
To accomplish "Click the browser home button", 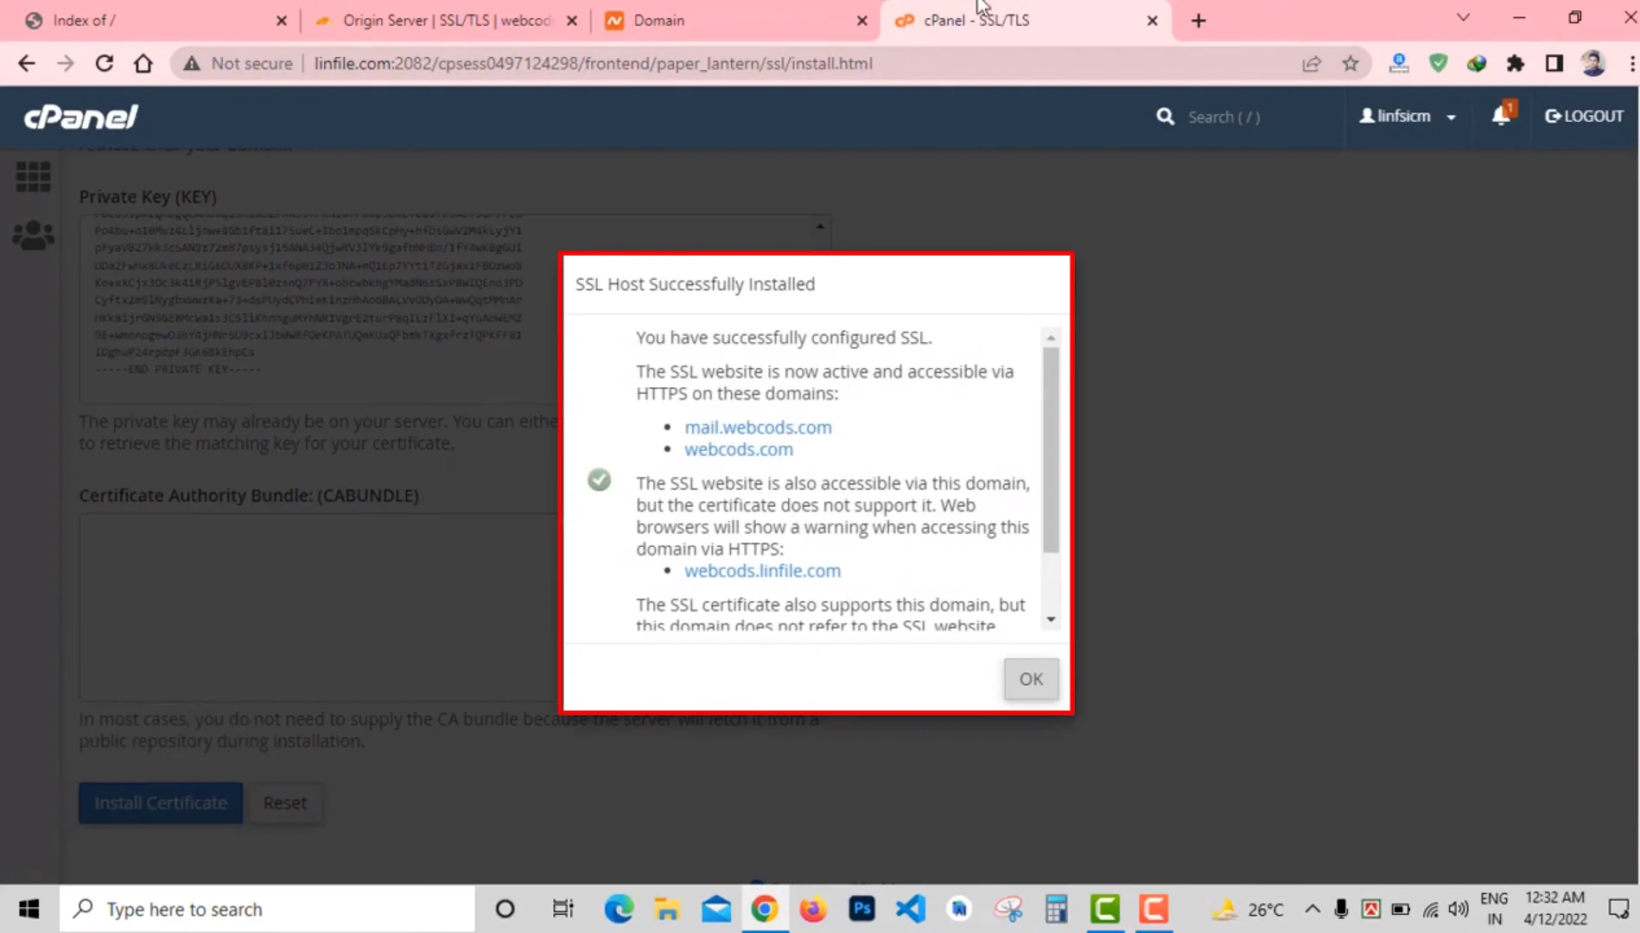I will tap(143, 63).
